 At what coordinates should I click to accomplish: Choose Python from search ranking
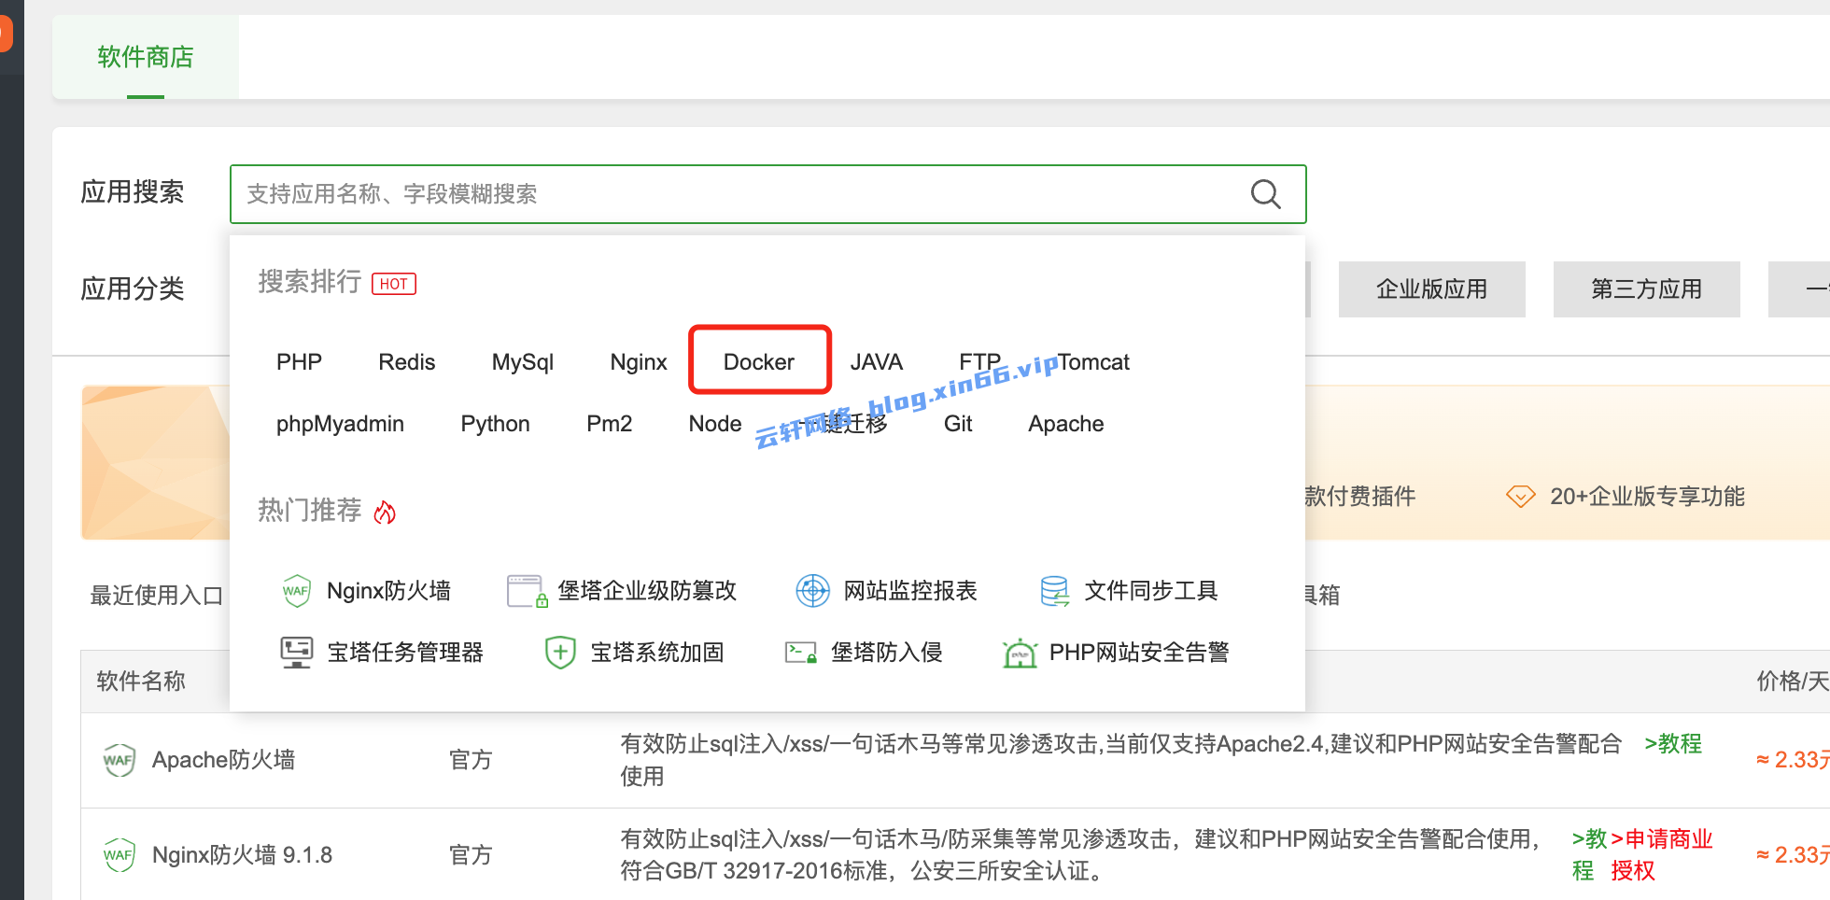point(495,424)
